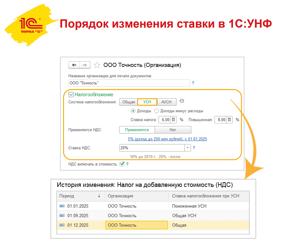Add organization to favorites via star icon
The height and width of the screenshot is (241, 296).
[x=97, y=65]
